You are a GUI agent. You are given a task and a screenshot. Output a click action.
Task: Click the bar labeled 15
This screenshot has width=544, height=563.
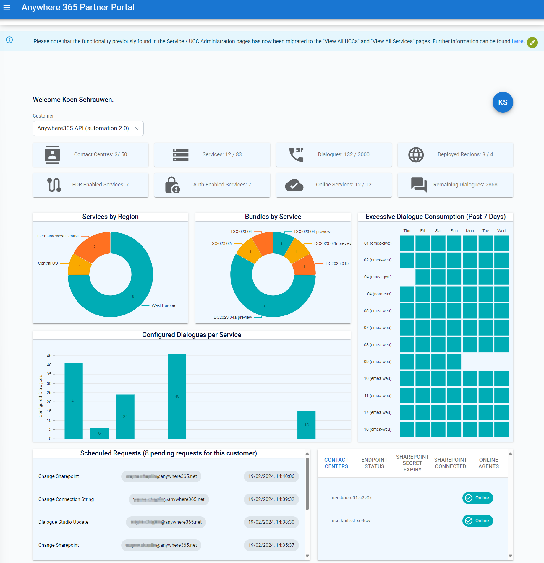click(306, 425)
